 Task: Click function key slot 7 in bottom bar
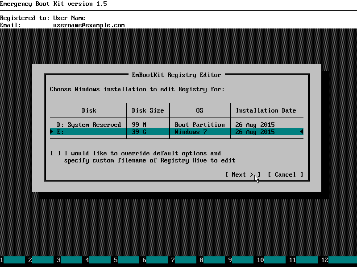(184, 260)
